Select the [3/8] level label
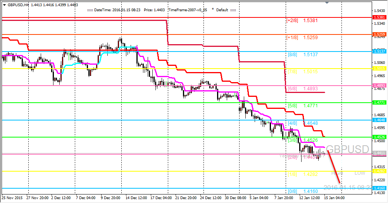 point(293,140)
